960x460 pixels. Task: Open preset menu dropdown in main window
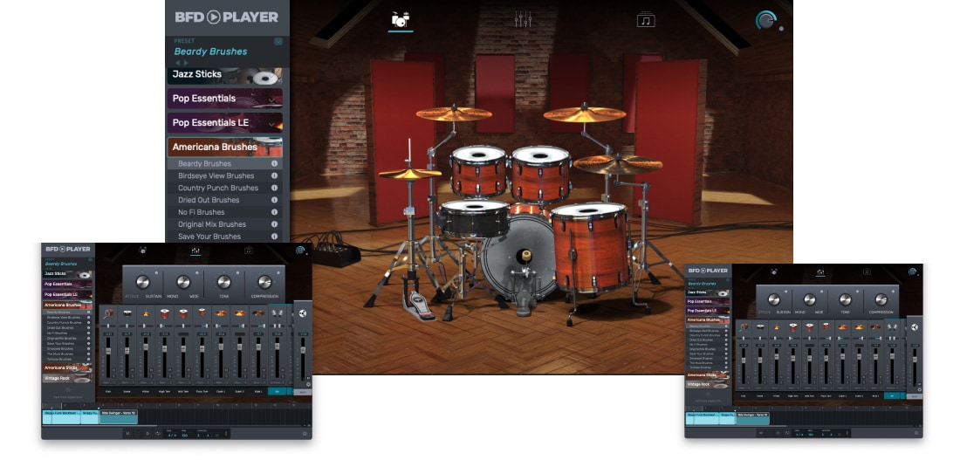pos(278,41)
